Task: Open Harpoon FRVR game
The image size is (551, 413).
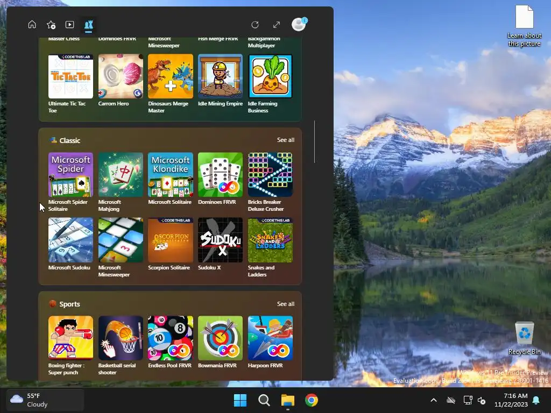Action: [270, 343]
